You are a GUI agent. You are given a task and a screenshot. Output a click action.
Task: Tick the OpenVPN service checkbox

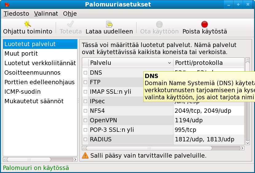(x=86, y=120)
